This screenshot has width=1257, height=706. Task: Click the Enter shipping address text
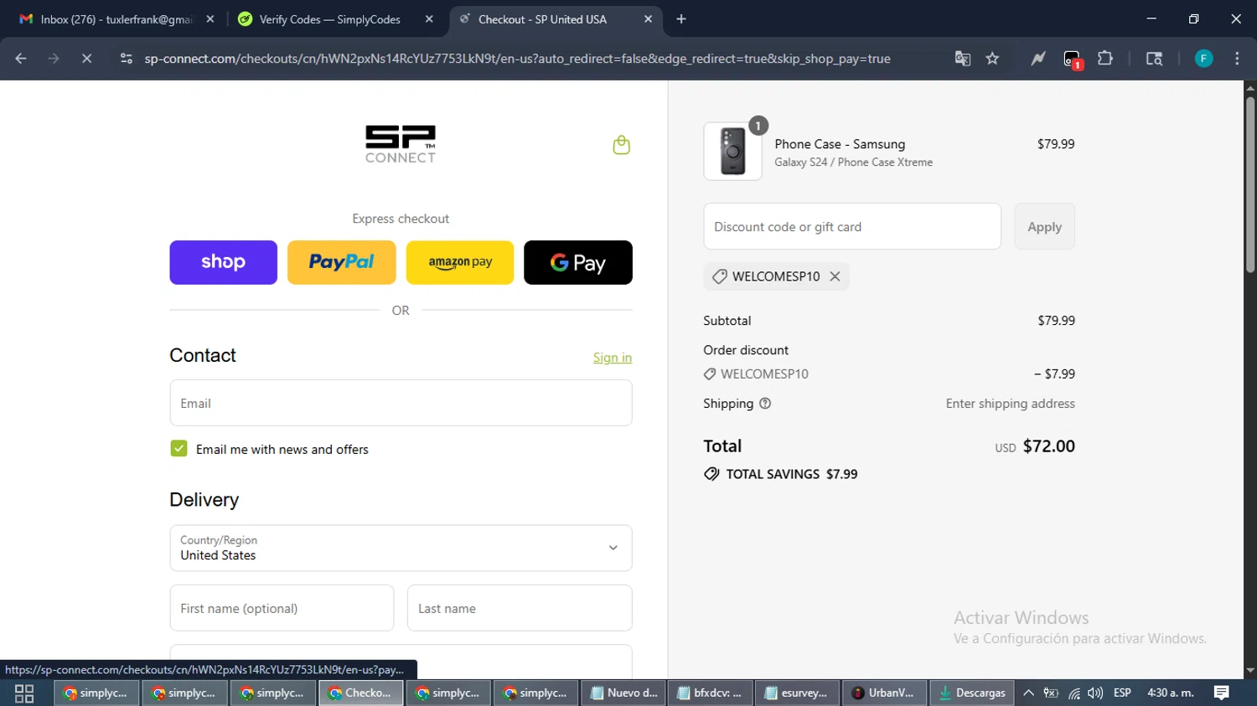click(1010, 404)
